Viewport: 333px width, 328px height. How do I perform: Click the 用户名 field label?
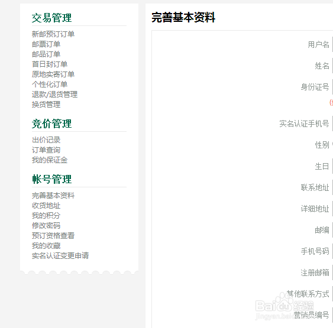coord(318,44)
